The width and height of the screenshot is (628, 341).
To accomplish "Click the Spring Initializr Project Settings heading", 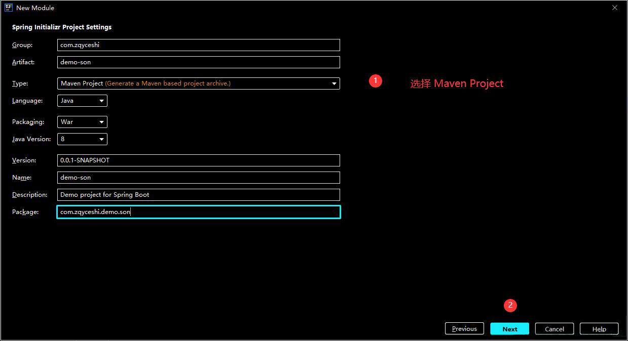I will tap(62, 27).
